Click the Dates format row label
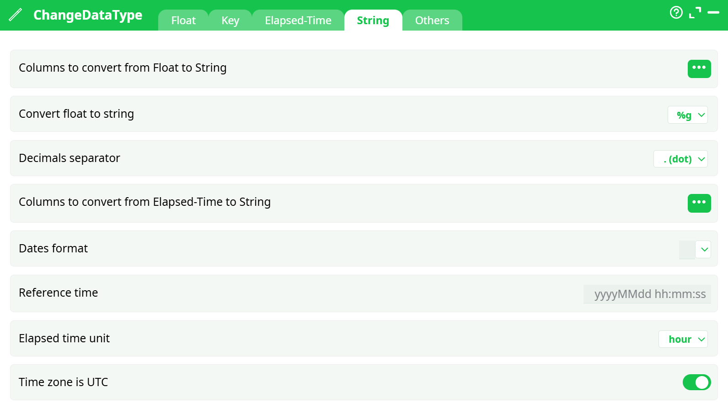The height and width of the screenshot is (408, 728). click(53, 248)
